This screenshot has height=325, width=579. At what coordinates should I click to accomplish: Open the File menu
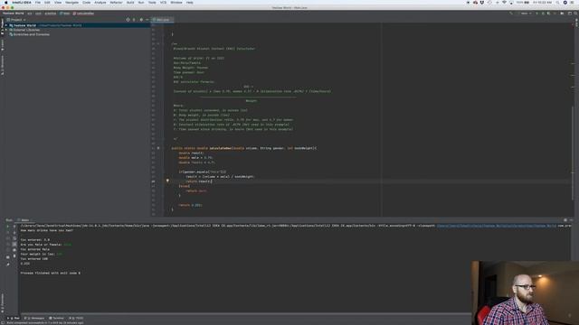click(x=38, y=2)
